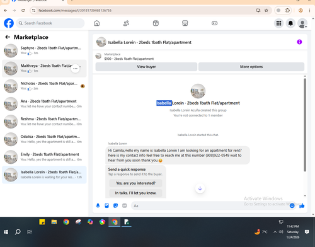Go back from Marketplace chats list
The image size is (315, 247).
pos(8,37)
